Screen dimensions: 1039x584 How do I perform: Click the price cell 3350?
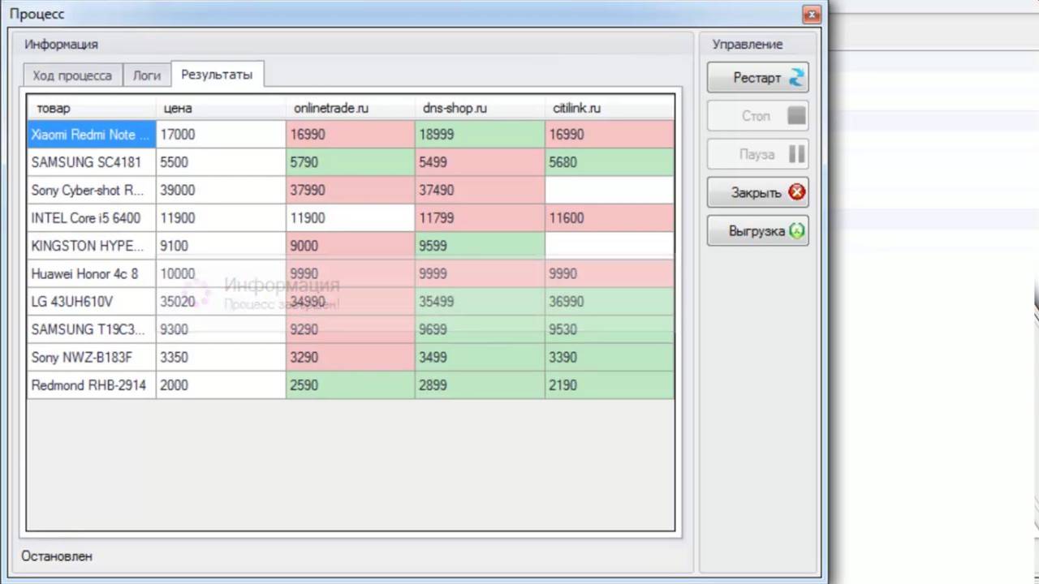[x=221, y=357]
